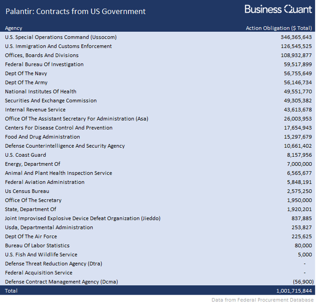Select 'Defense Counterintelligence And Security Agency' label
This screenshot has width=316, height=308.
point(65,146)
